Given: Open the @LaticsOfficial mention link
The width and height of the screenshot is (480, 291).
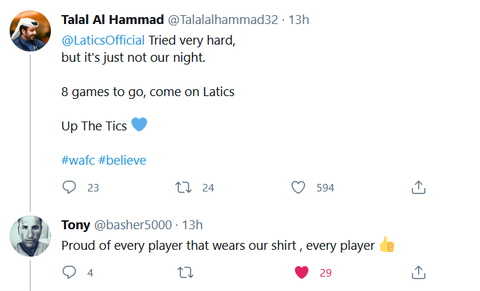Looking at the screenshot, I should pos(103,39).
